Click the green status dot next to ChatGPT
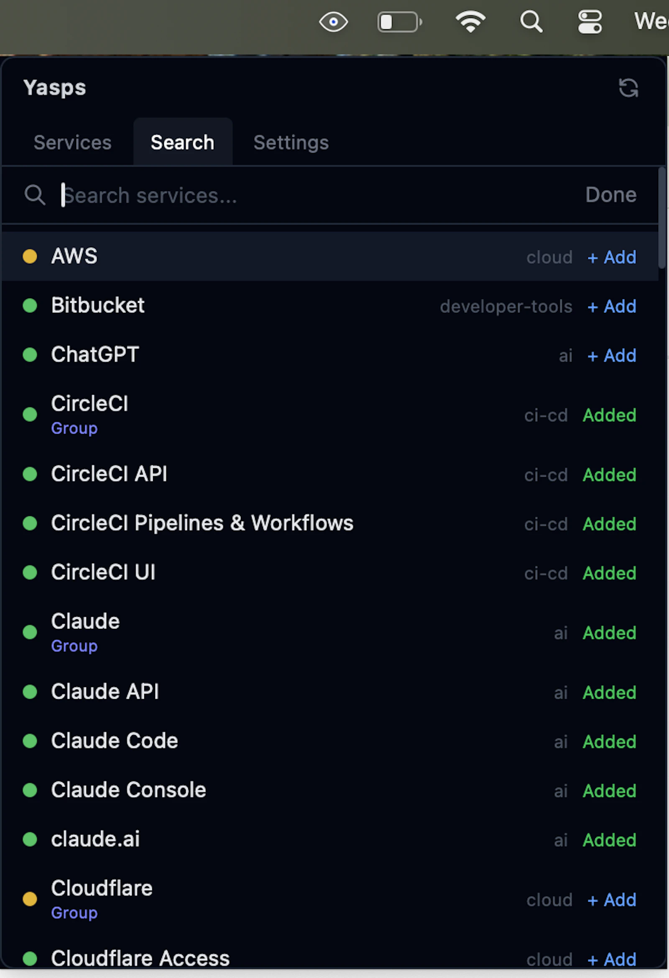The height and width of the screenshot is (978, 669). pyautogui.click(x=30, y=355)
